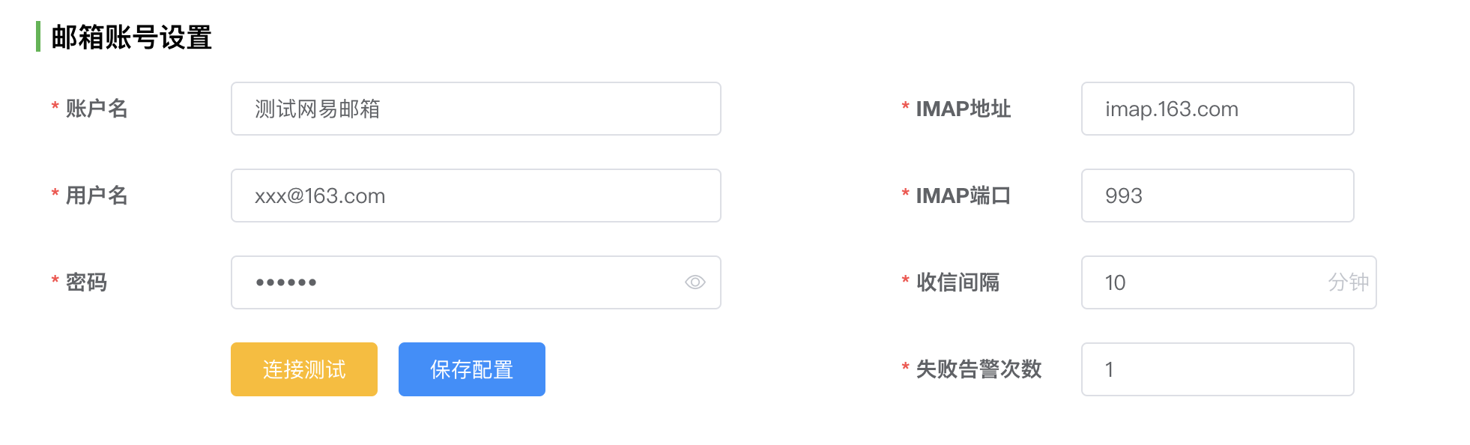Viewport: 1470px width, 445px height.
Task: Click the 账户名 field label
Action: click(97, 109)
